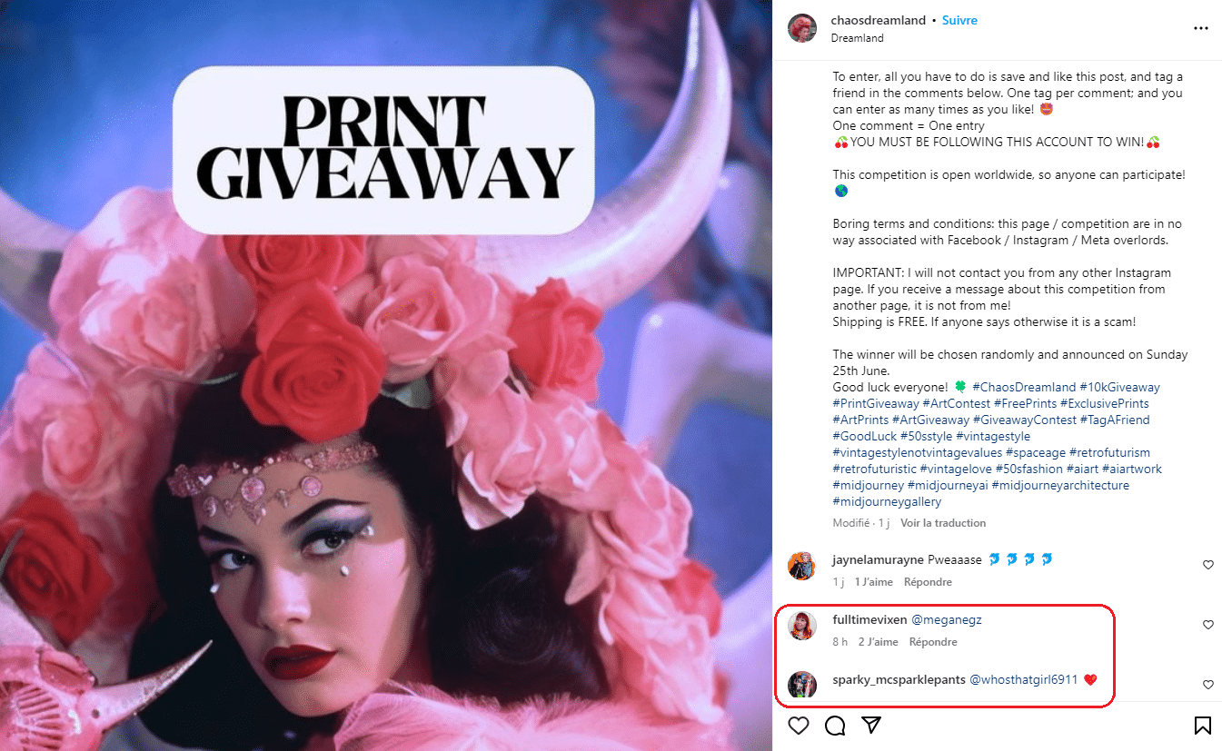
Task: Open the @meganegz mention
Action: pyautogui.click(x=946, y=620)
